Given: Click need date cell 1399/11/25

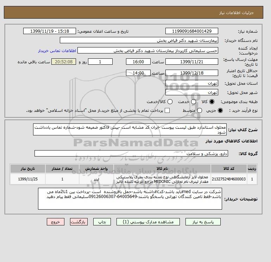Looking at the screenshot, I should (28, 179).
